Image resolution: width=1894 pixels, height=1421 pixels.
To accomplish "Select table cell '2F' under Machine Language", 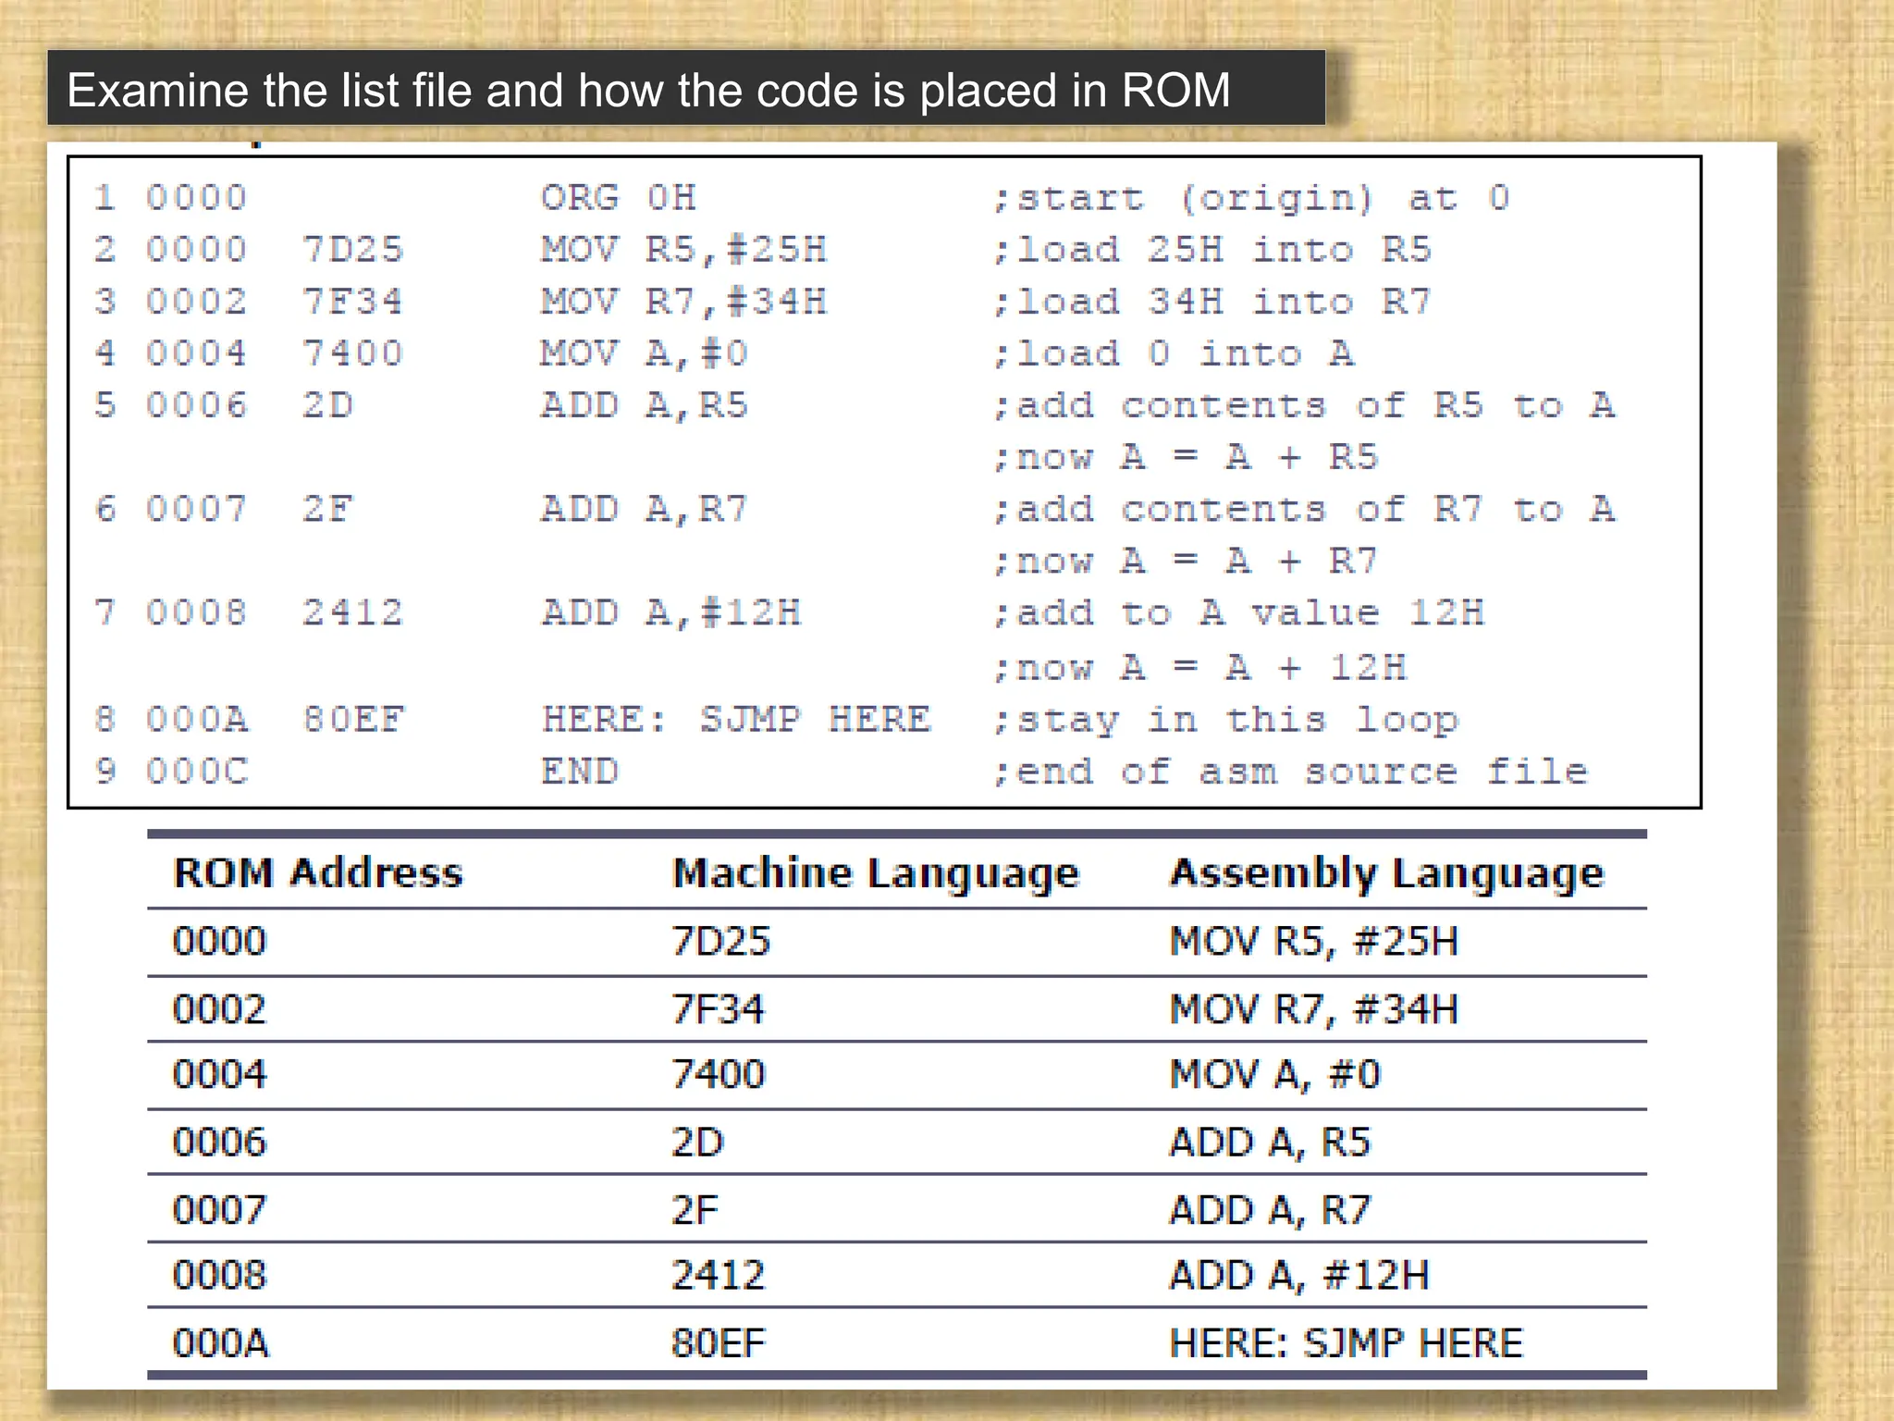I will pos(695,1210).
